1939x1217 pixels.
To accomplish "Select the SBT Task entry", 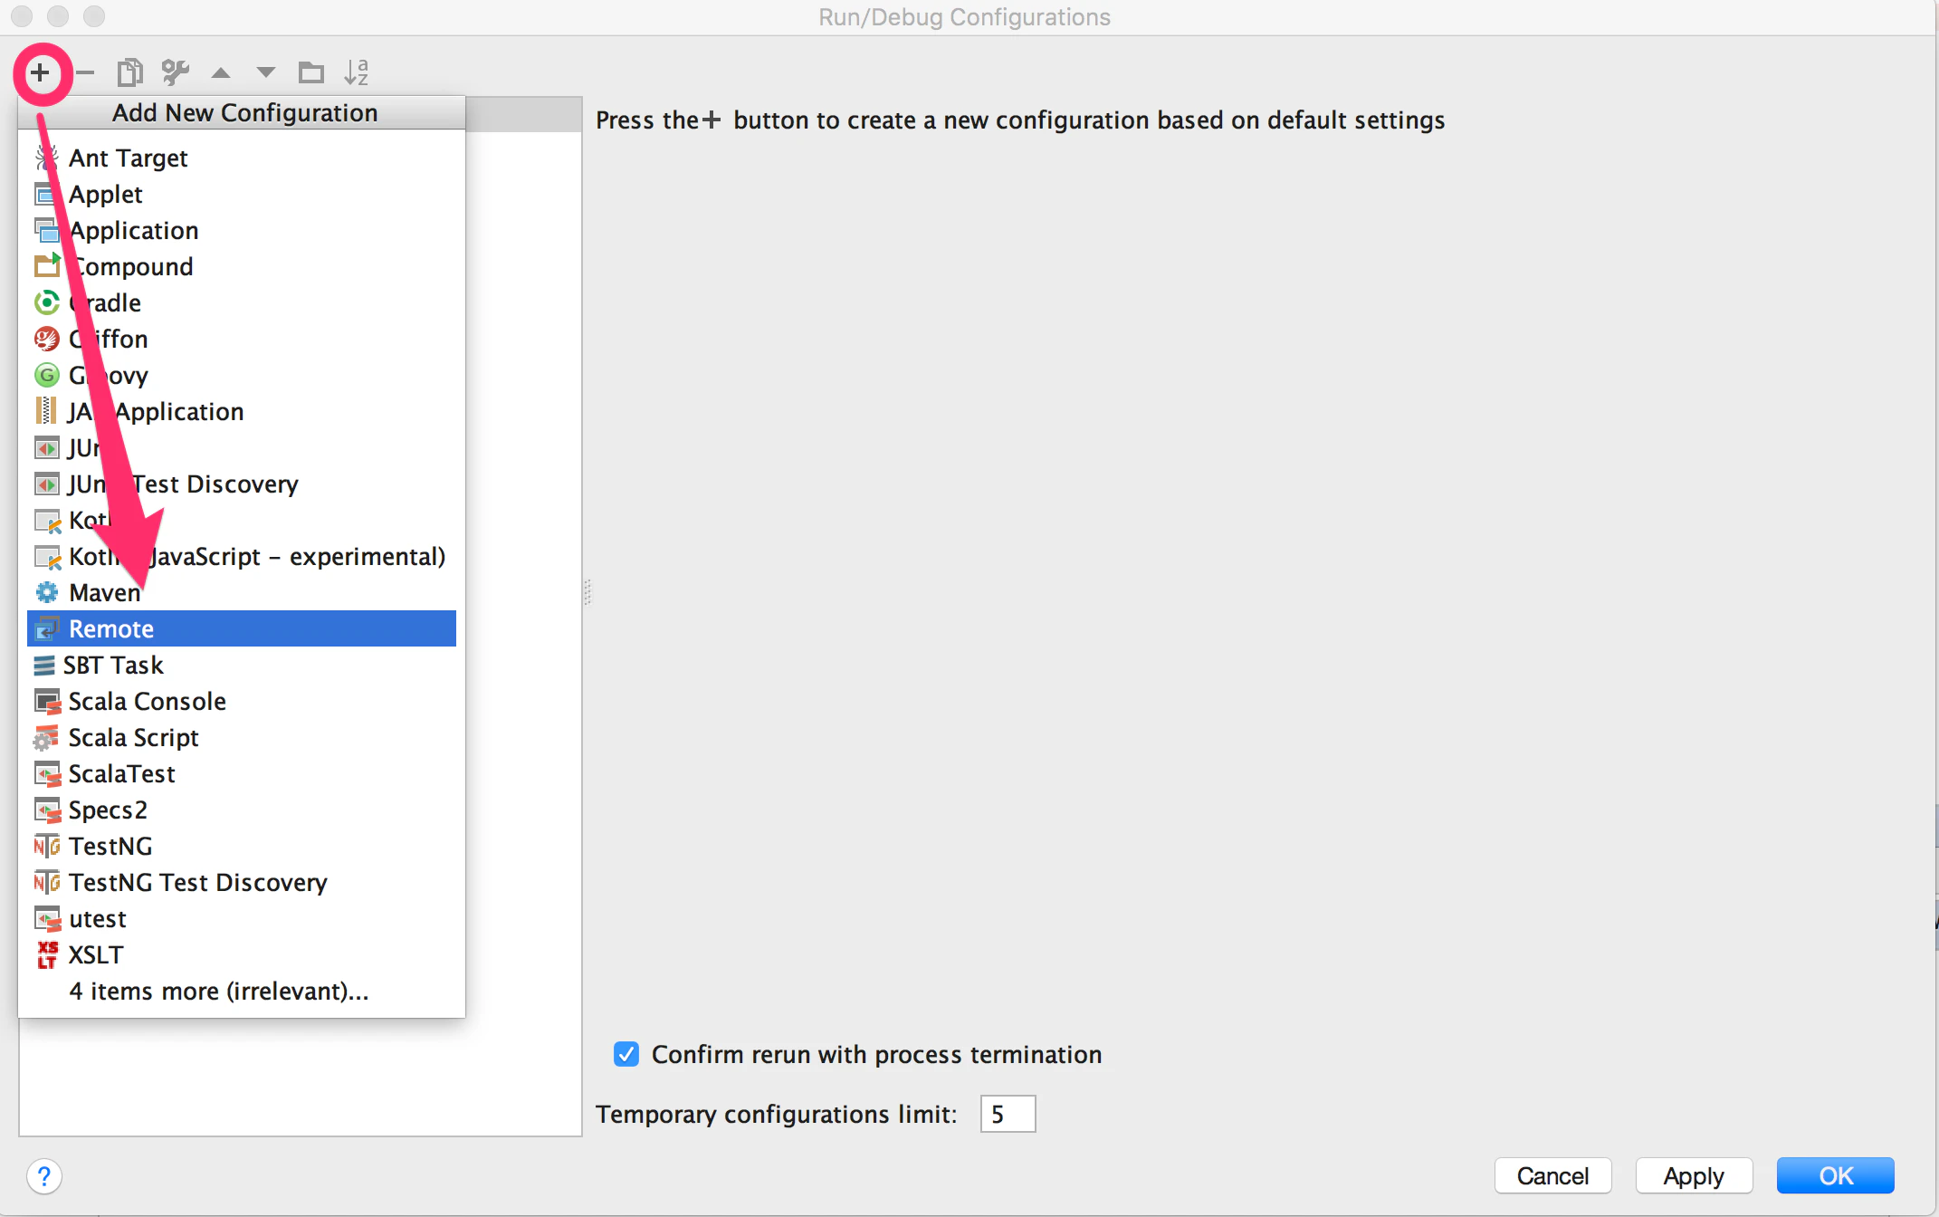I will [x=242, y=665].
